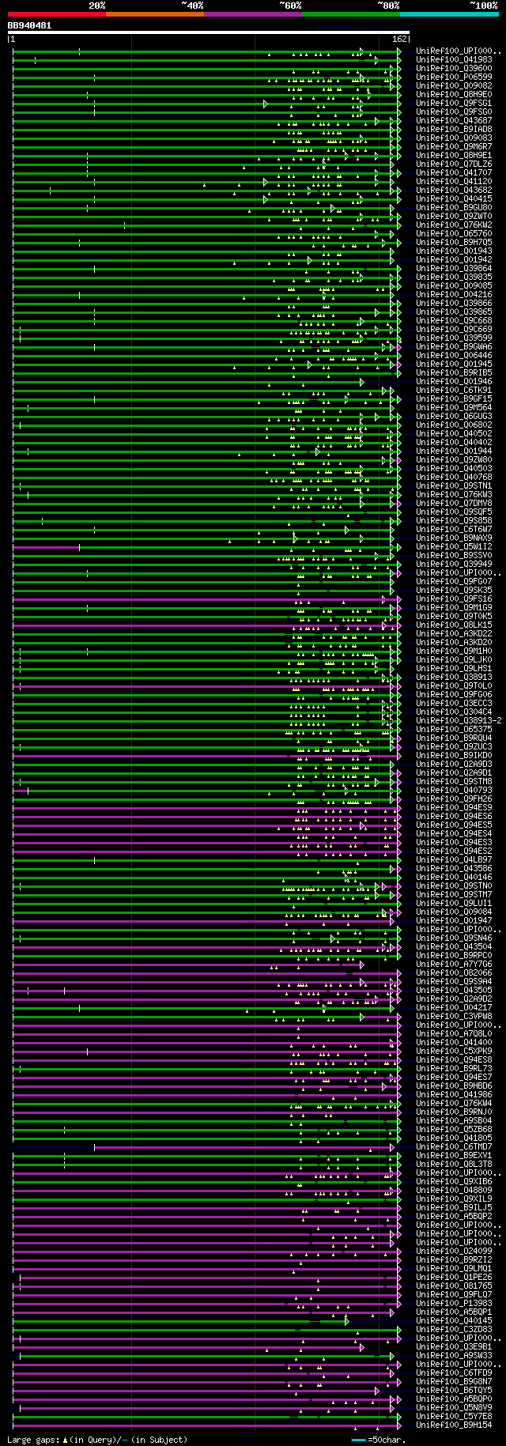Image resolution: width=506 pixels, height=1446 pixels.
Task: Select hit label UniRef100_Q39835
Action: pos(454,277)
